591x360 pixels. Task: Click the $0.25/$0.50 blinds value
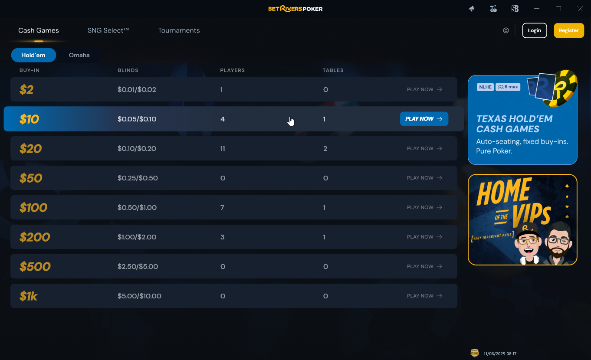pyautogui.click(x=138, y=178)
